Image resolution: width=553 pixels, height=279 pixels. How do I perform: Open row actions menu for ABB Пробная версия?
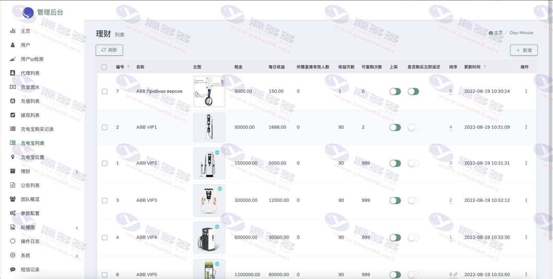[x=526, y=91]
